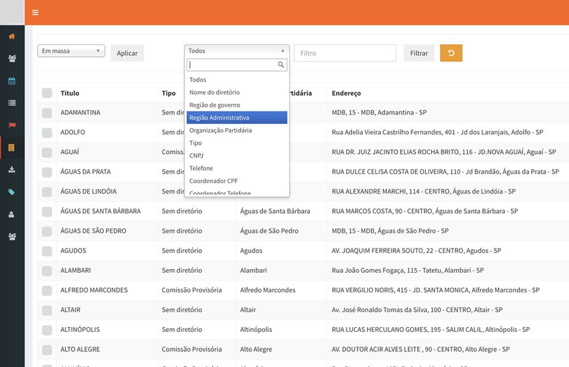Open the download icon in sidebar

pos(12,170)
